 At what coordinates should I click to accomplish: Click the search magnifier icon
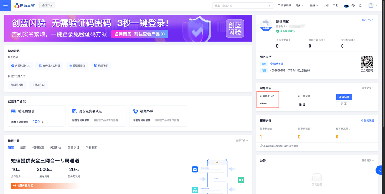(269, 6)
